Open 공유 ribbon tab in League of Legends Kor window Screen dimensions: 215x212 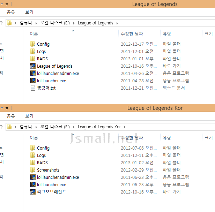tap(11, 116)
